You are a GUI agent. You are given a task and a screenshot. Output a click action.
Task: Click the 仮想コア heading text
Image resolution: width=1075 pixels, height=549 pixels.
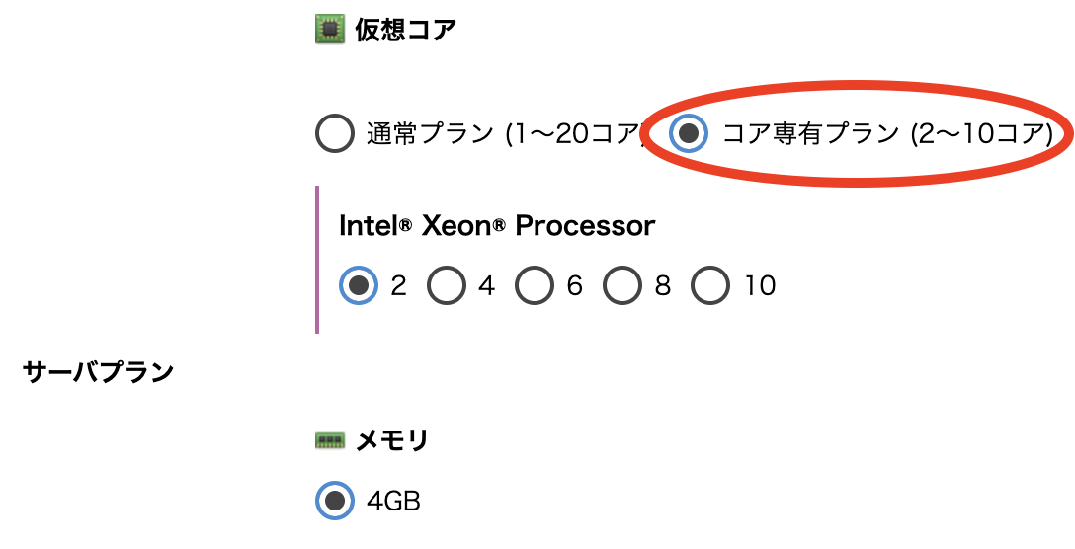pos(405,31)
